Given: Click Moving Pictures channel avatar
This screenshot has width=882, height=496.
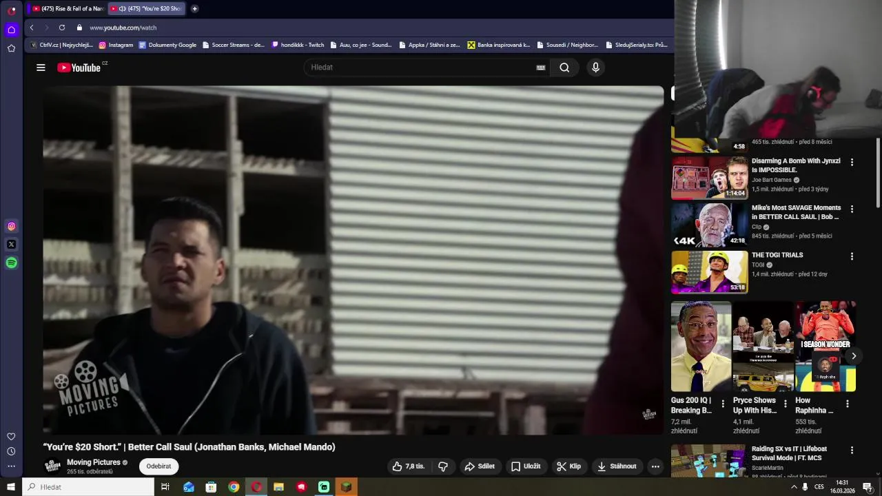Looking at the screenshot, I should coord(52,466).
